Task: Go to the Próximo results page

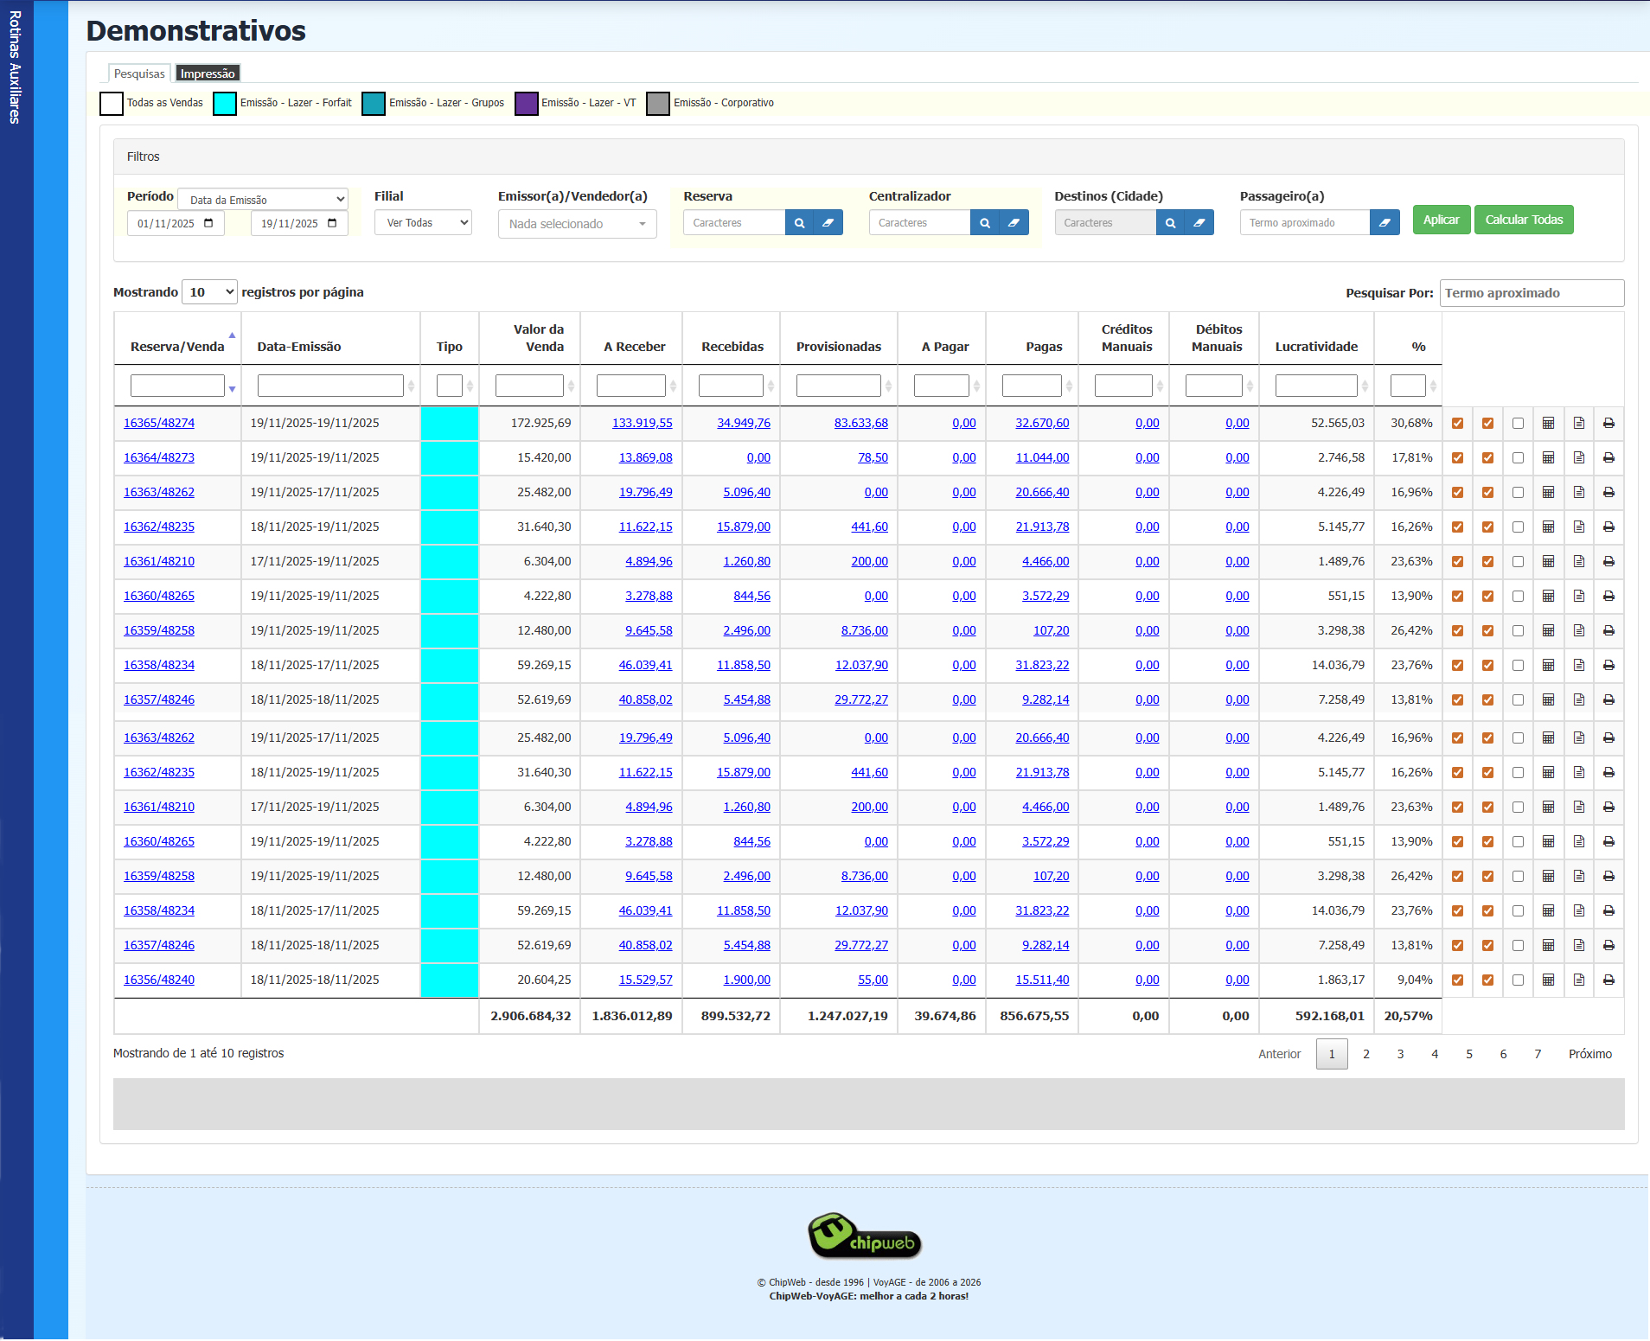Action: coord(1589,1054)
